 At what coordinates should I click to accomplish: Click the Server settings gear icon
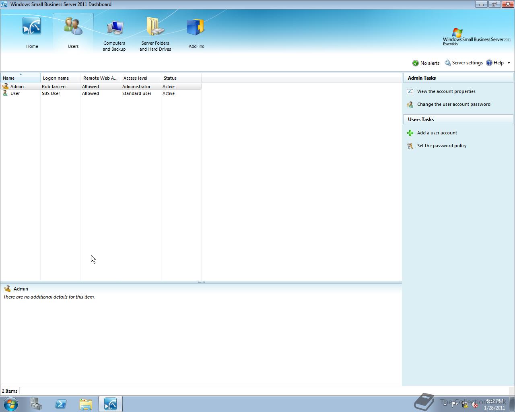point(447,63)
